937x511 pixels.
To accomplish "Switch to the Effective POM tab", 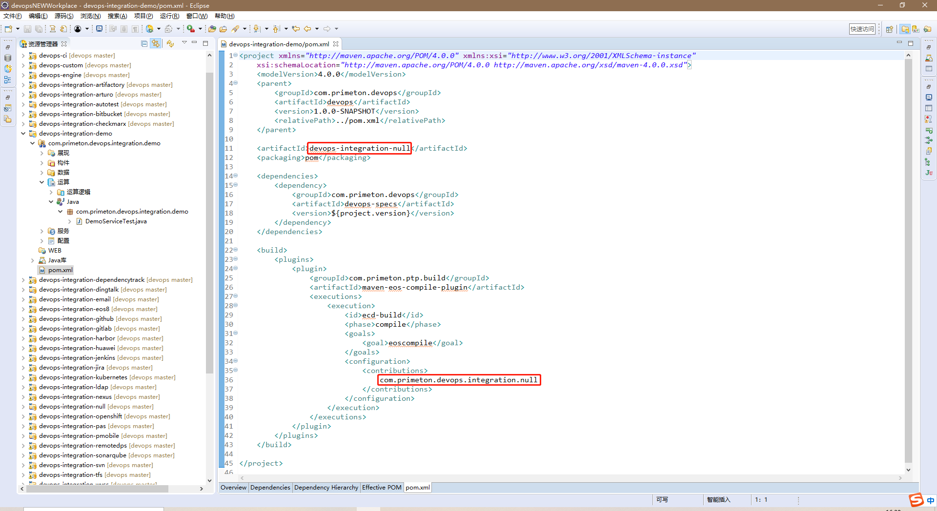I will (382, 488).
